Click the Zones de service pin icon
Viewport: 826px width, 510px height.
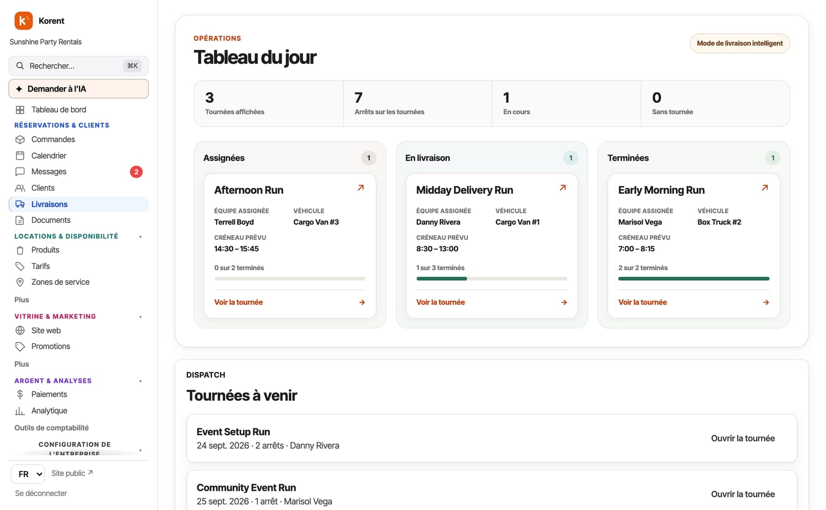tap(20, 282)
